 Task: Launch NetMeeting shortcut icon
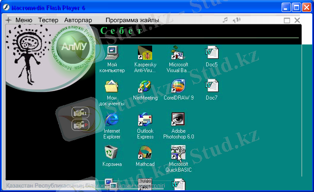145,87
